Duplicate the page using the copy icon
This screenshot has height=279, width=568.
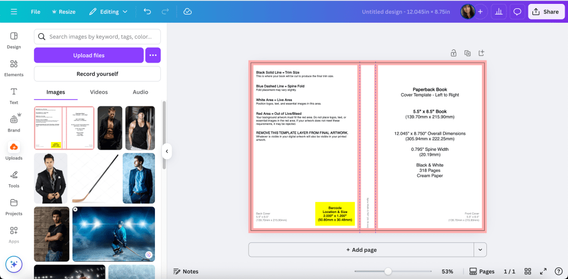(468, 53)
